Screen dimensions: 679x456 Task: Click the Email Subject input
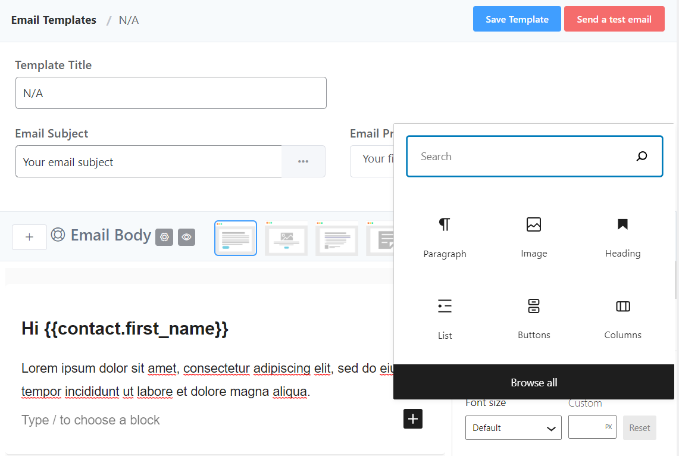(149, 161)
